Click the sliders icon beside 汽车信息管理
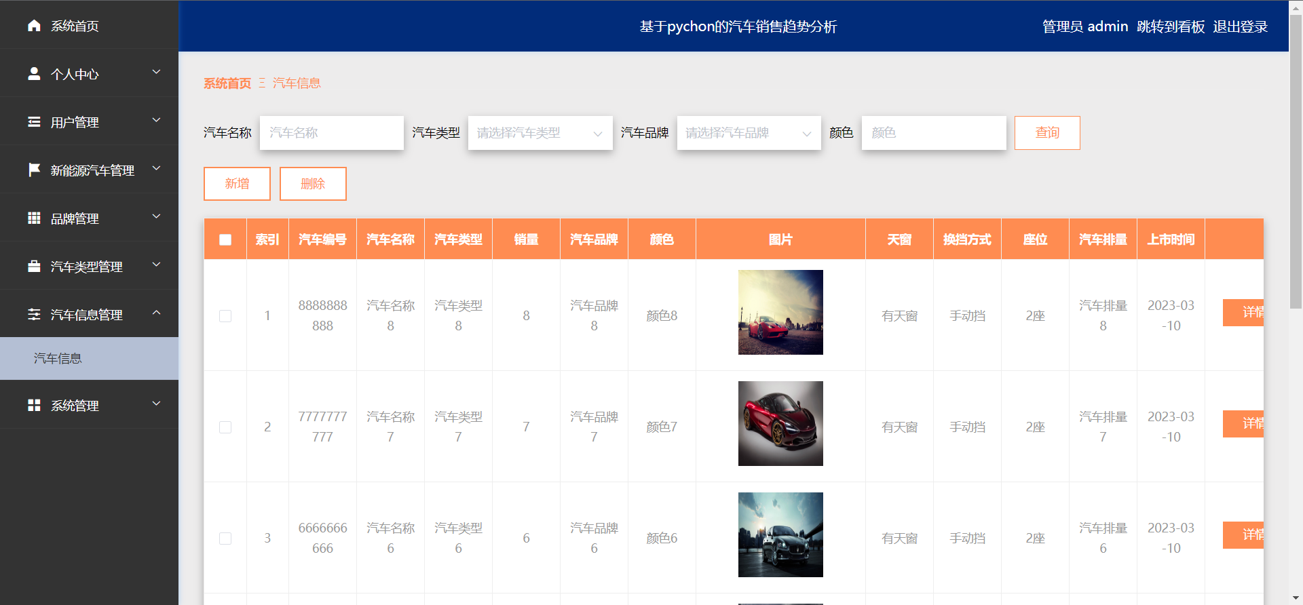This screenshot has width=1303, height=605. coord(34,314)
